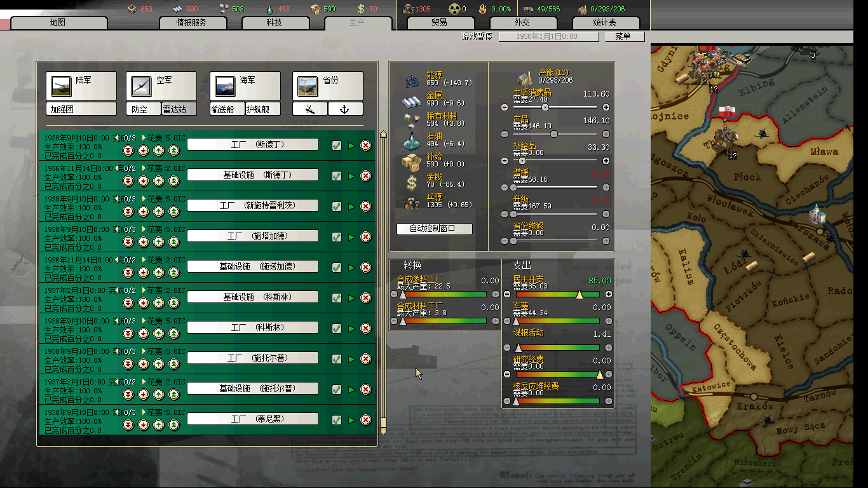Move 基础设施 (施塔加德) down one position
868x488 pixels.
pos(144,273)
